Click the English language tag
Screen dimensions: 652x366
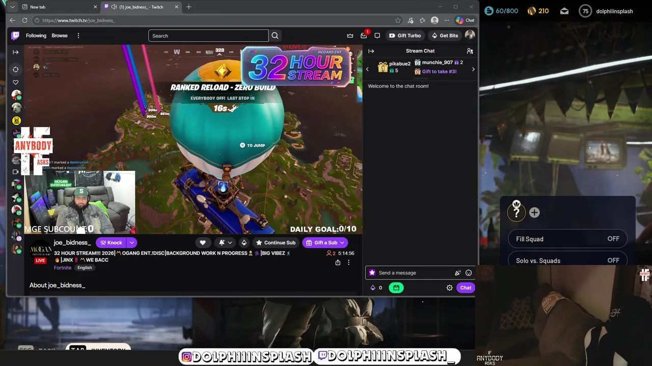[x=85, y=268]
